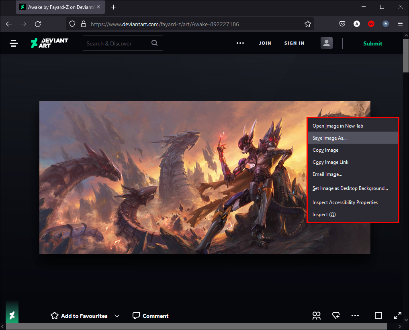This screenshot has height=330, width=409.
Task: Enter fullscreen with the expand arrows
Action: click(x=397, y=316)
